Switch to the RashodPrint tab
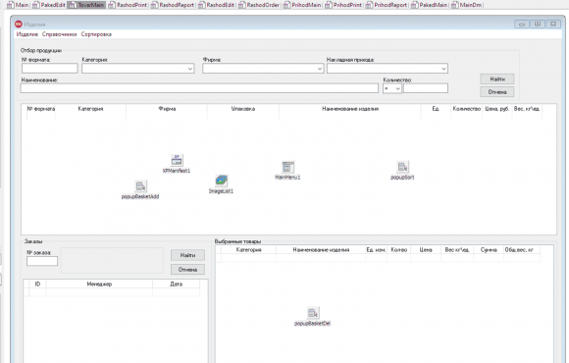The image size is (569, 363). 129,5
